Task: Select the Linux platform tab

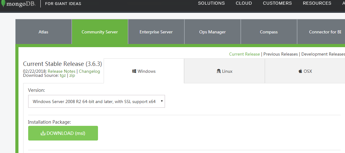Action: [x=224, y=71]
